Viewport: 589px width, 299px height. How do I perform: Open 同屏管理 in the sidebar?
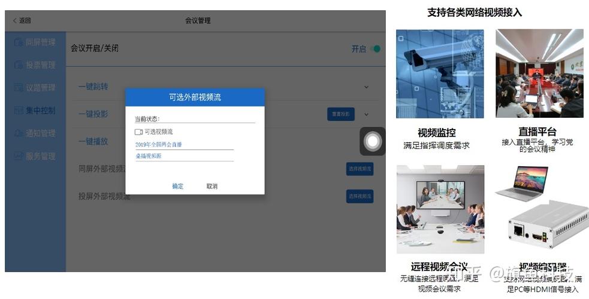(x=40, y=42)
